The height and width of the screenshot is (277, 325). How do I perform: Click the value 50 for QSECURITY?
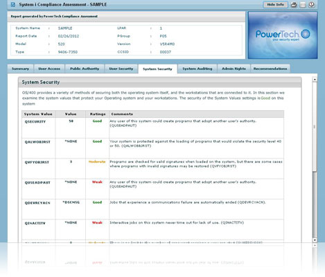tap(71, 121)
